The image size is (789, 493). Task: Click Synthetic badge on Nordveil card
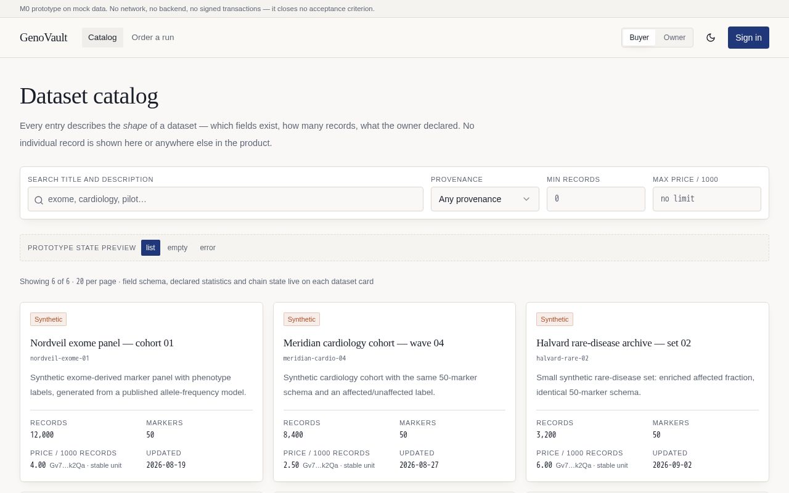click(48, 319)
